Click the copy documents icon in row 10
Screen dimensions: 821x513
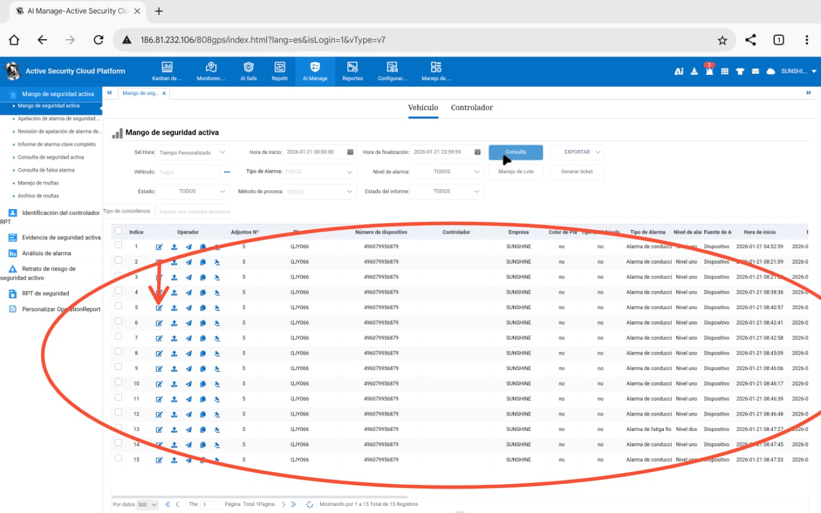click(x=203, y=384)
